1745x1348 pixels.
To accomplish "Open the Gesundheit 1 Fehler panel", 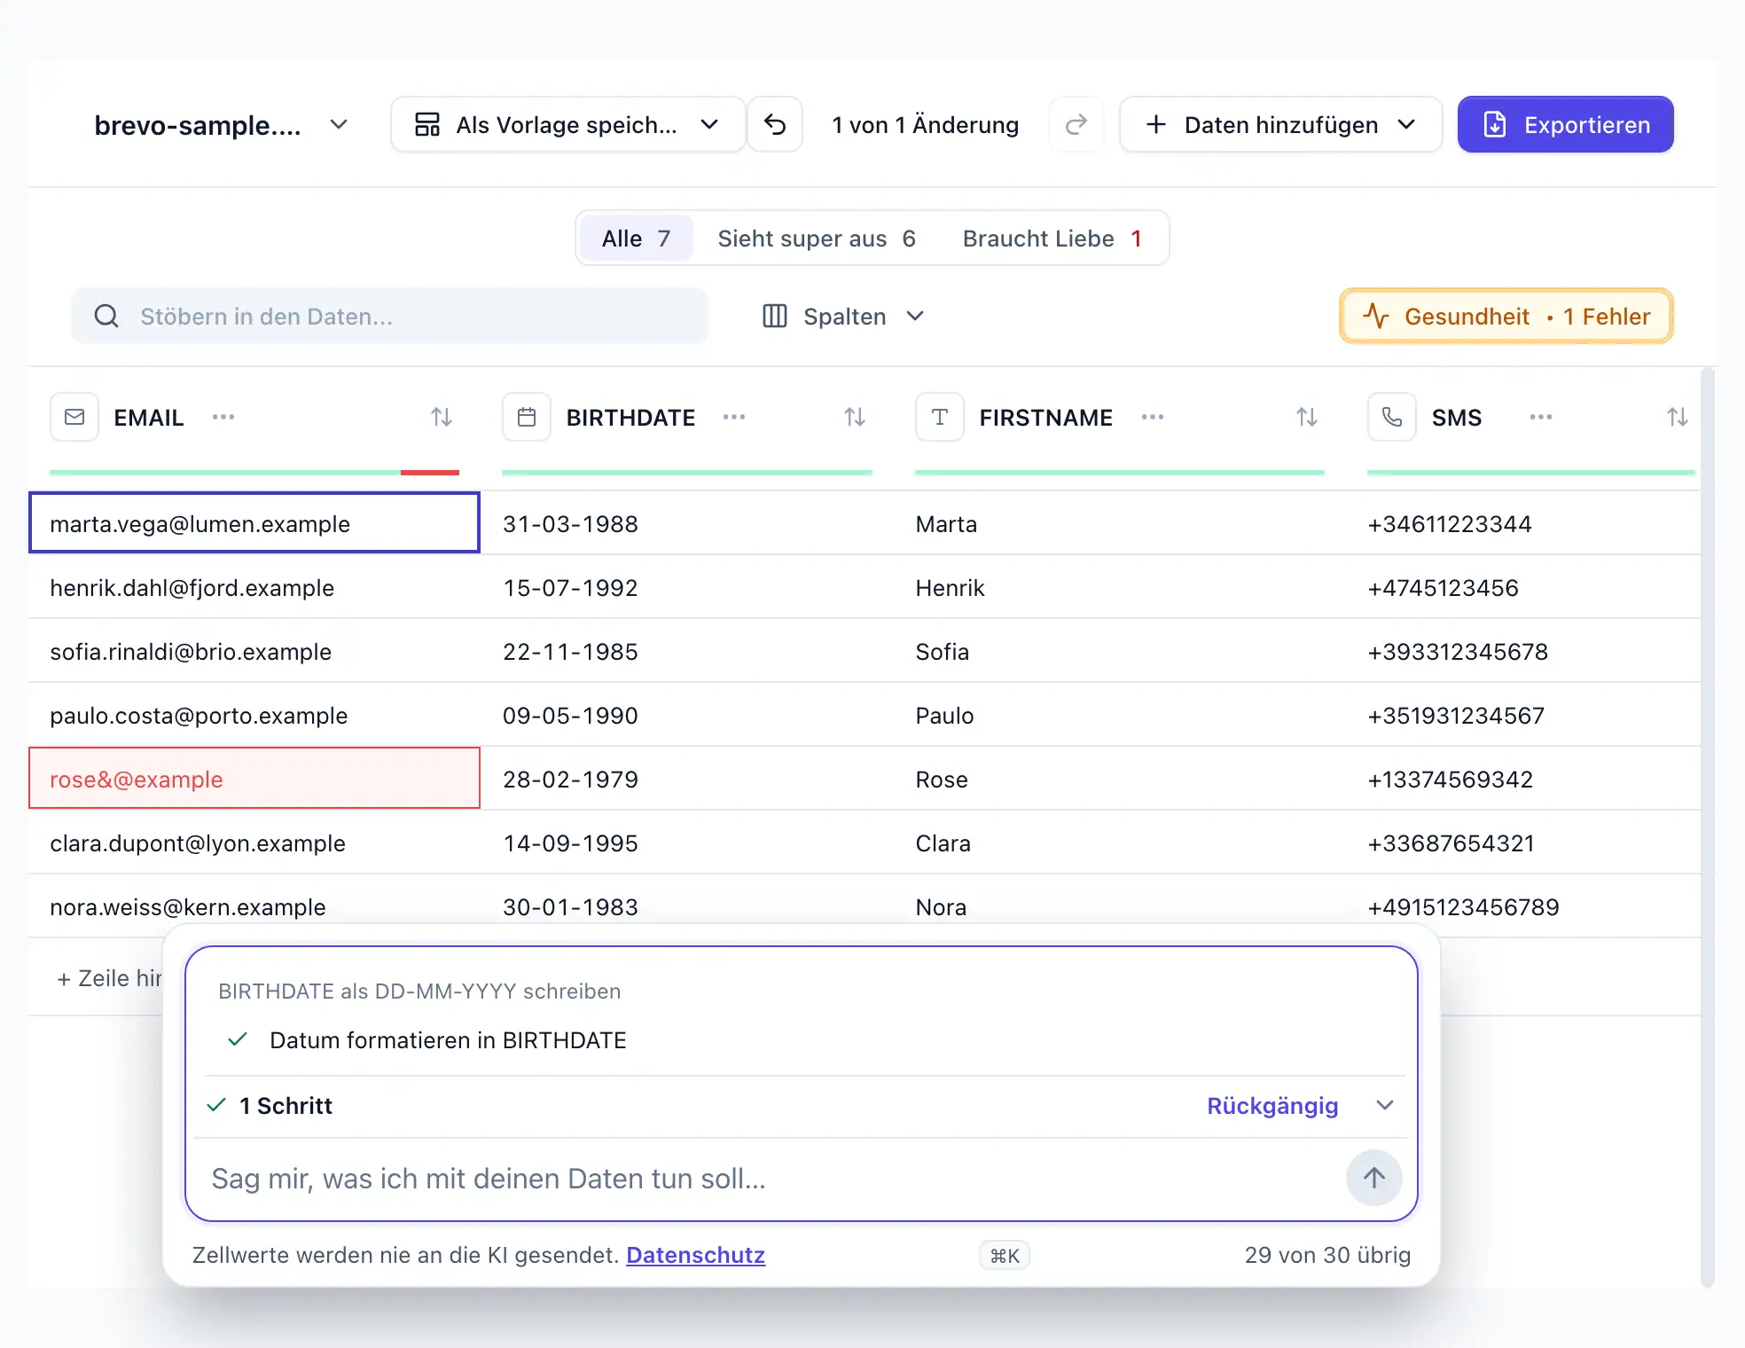I will tap(1506, 317).
